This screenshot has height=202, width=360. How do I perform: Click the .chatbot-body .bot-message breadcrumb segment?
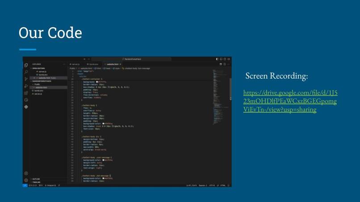tap(136, 68)
